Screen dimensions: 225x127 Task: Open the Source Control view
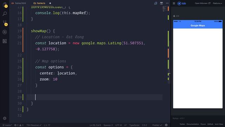pos(5,23)
